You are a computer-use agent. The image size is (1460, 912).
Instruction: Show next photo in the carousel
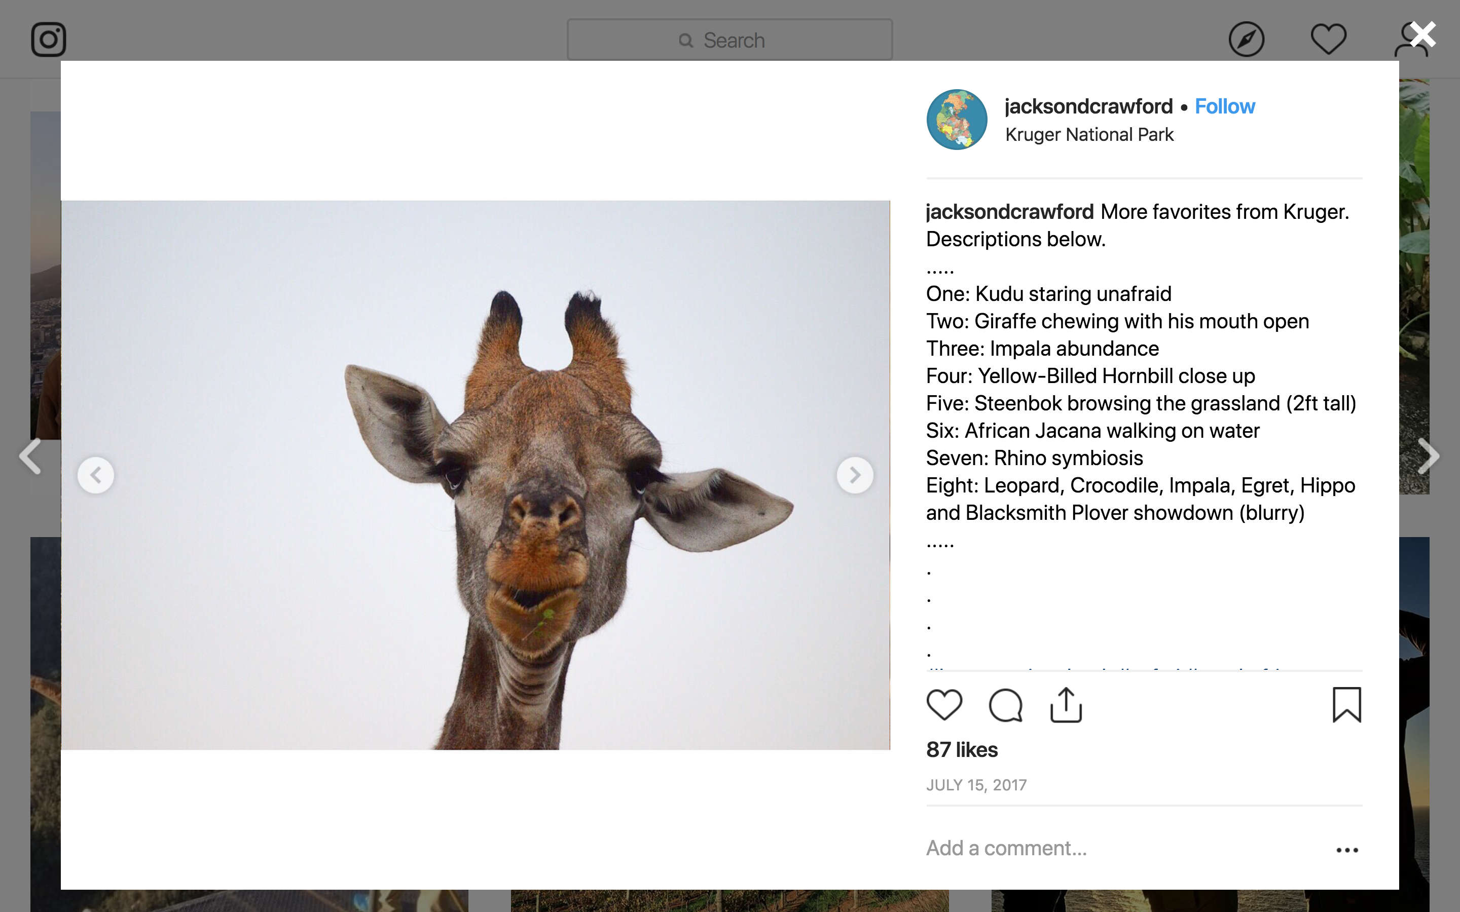[854, 475]
